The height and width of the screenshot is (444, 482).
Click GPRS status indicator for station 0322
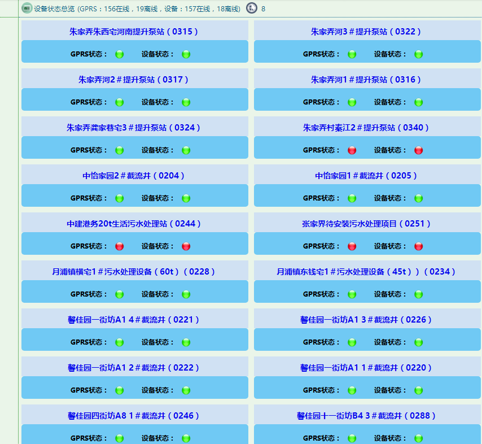[x=352, y=54]
